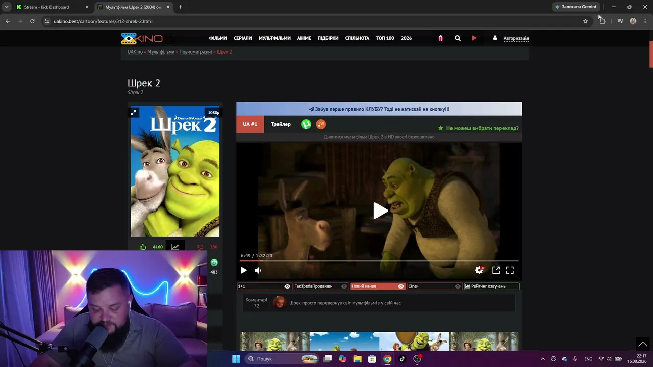This screenshot has height=367, width=653.
Task: Toggle the eye icon for Новий канал dub
Action: point(401,286)
